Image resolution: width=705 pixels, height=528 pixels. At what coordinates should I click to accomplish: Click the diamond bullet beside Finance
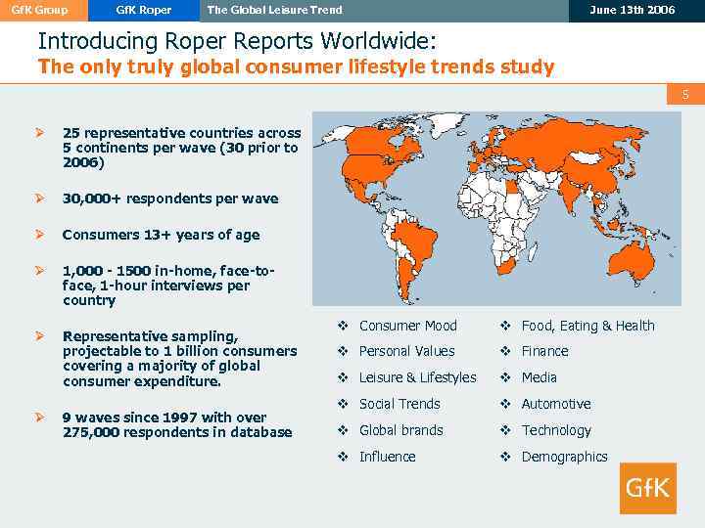[506, 351]
